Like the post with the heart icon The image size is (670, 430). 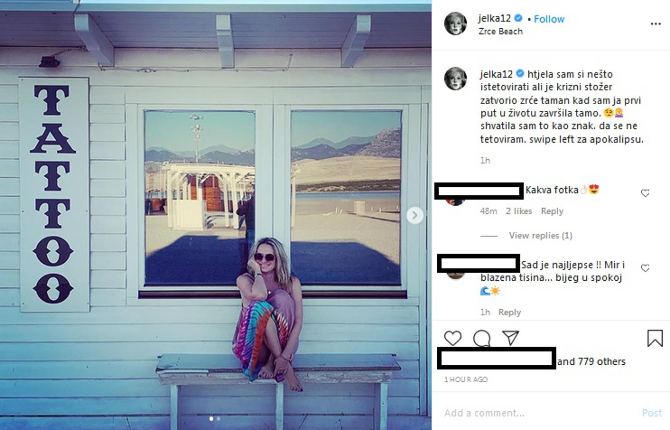[x=452, y=338]
